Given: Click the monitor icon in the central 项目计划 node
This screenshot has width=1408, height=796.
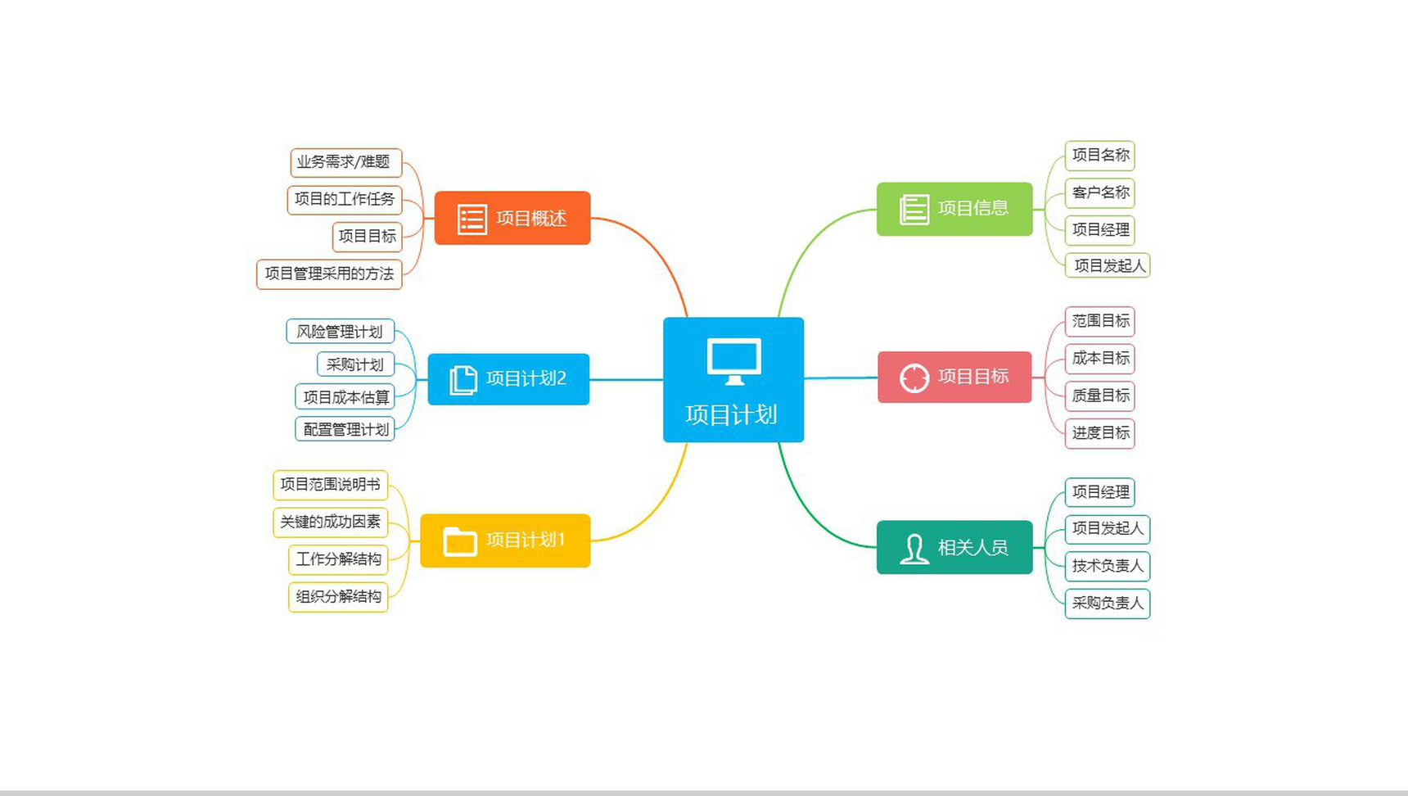Looking at the screenshot, I should click(734, 362).
